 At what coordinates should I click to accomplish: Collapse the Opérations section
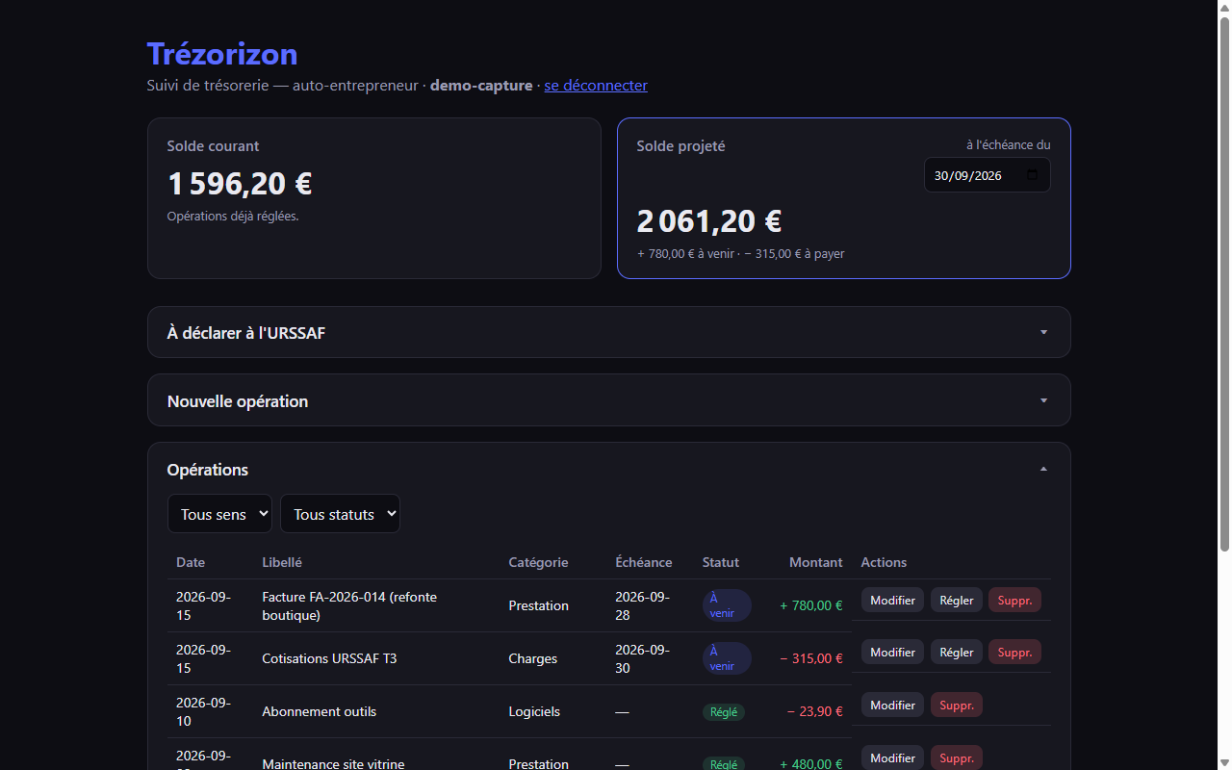pos(608,470)
